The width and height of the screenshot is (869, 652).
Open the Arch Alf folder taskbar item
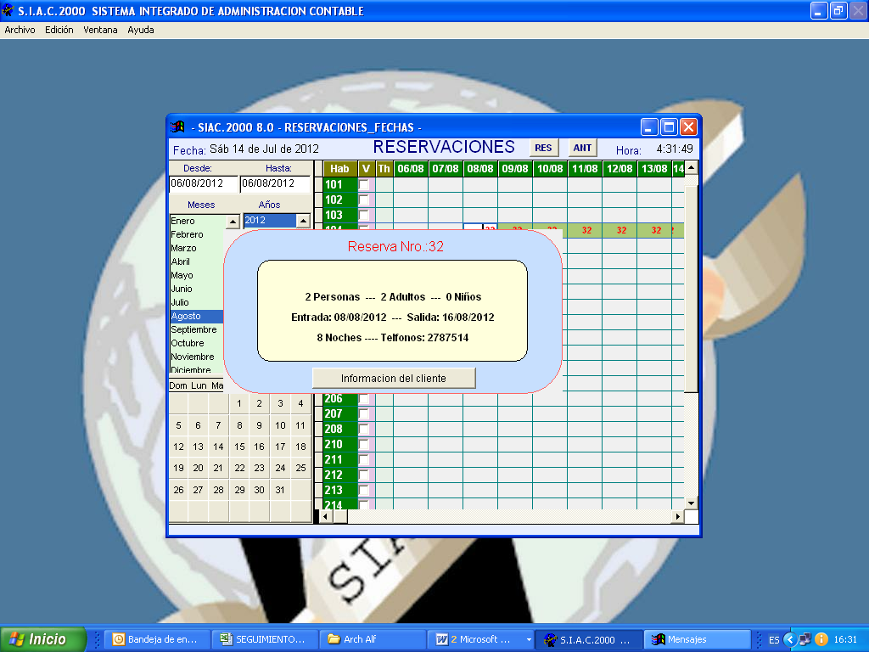(x=372, y=639)
